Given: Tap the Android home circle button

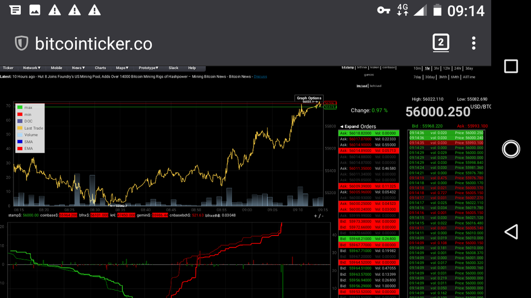Looking at the screenshot, I should 511,149.
